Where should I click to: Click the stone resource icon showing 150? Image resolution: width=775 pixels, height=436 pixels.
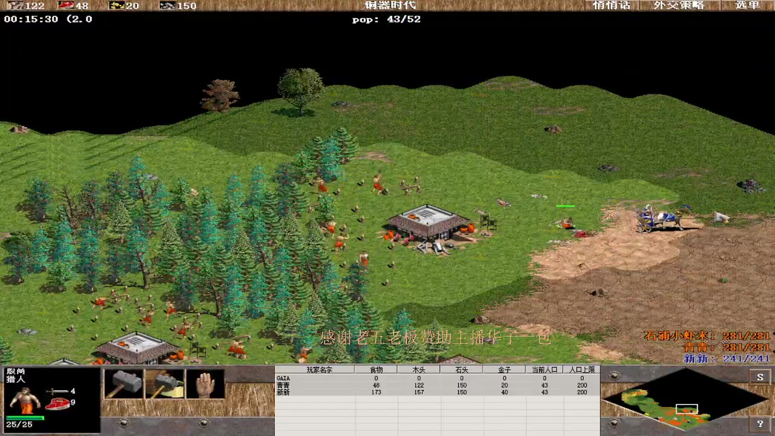pos(167,5)
